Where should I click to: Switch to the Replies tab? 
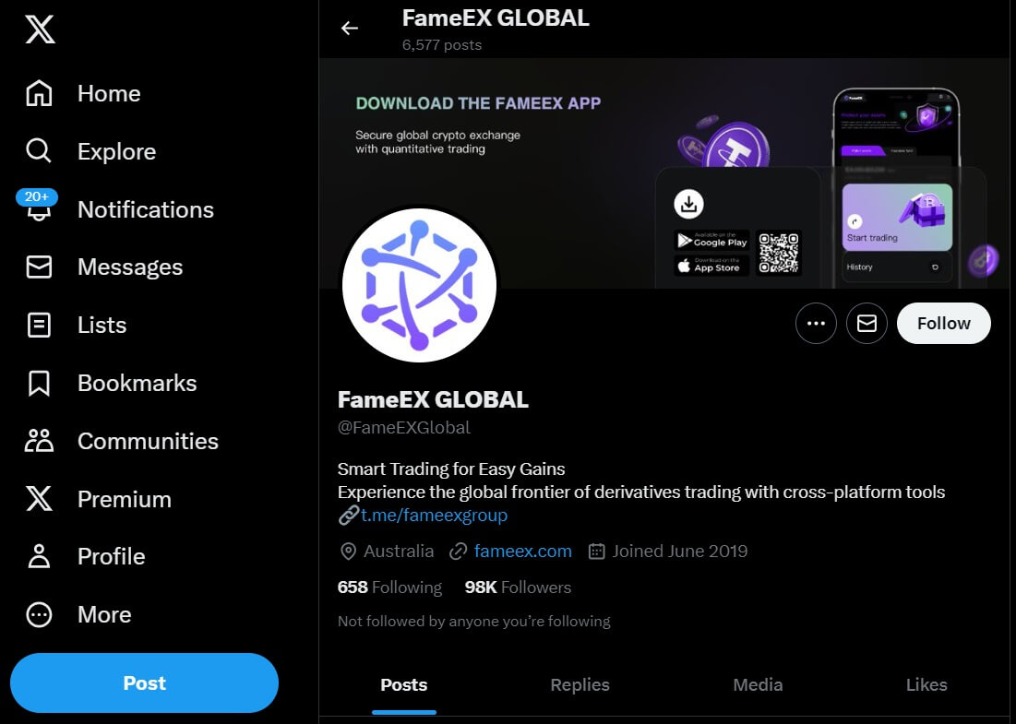(580, 684)
